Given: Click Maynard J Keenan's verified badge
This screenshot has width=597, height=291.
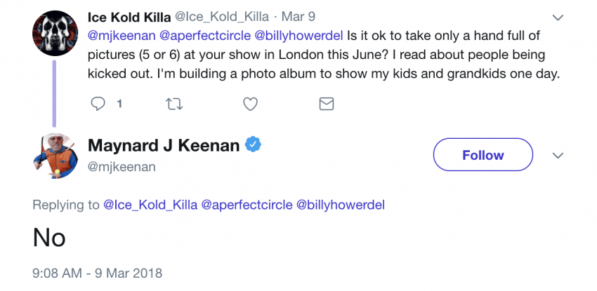Looking at the screenshot, I should [x=253, y=145].
